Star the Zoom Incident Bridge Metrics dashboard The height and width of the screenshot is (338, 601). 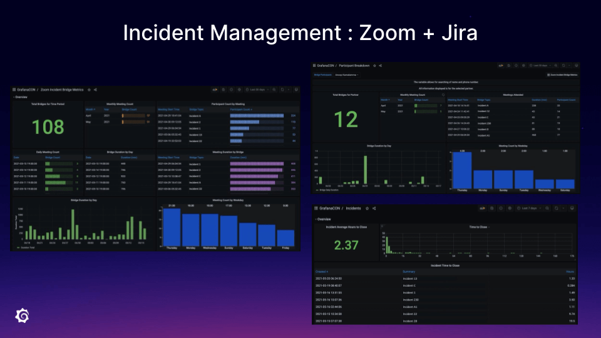point(89,90)
